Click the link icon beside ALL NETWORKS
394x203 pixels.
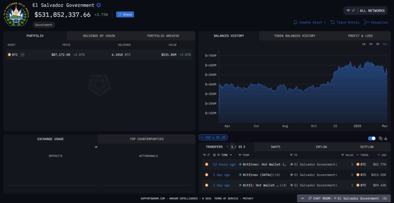click(354, 10)
